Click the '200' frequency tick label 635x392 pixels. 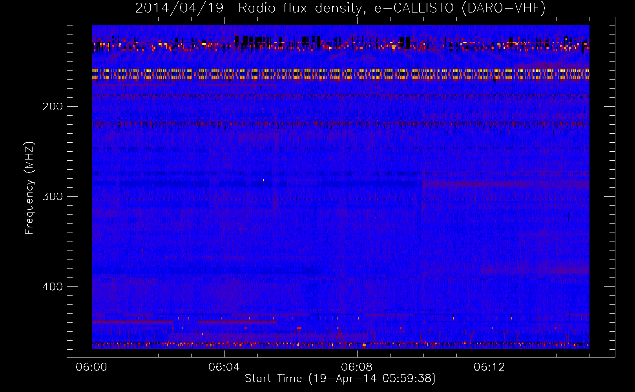(53, 106)
